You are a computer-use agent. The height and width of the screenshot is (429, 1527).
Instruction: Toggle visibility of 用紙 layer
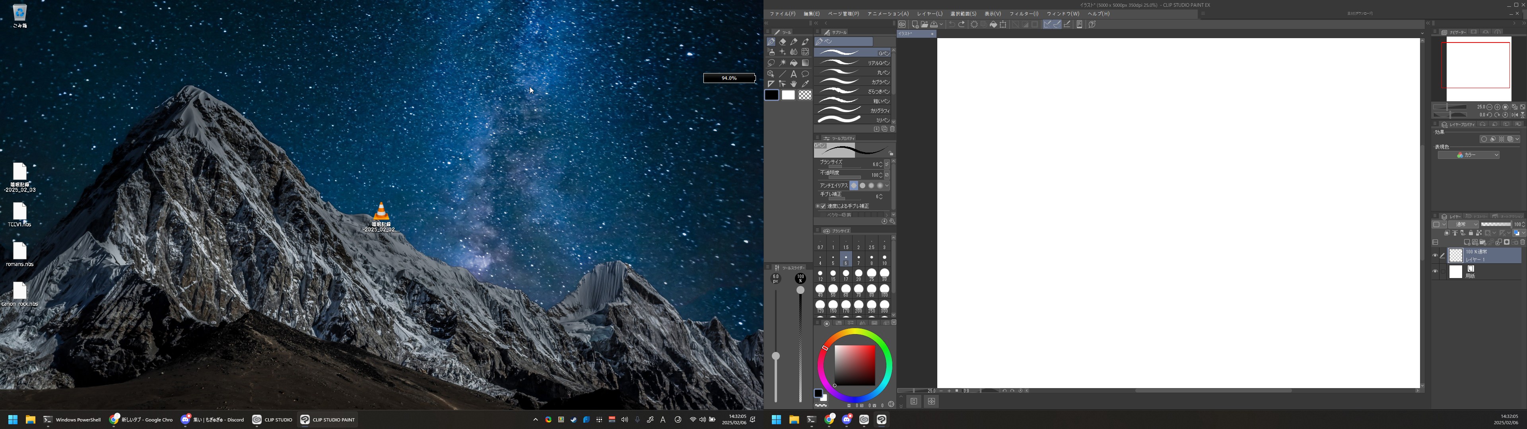(x=1434, y=271)
